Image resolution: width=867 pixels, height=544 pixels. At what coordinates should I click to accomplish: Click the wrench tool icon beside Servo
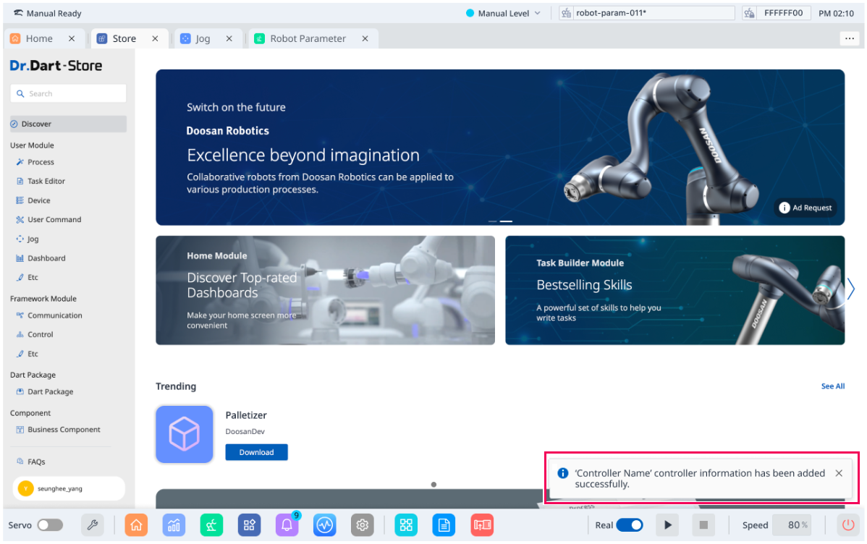coord(93,525)
